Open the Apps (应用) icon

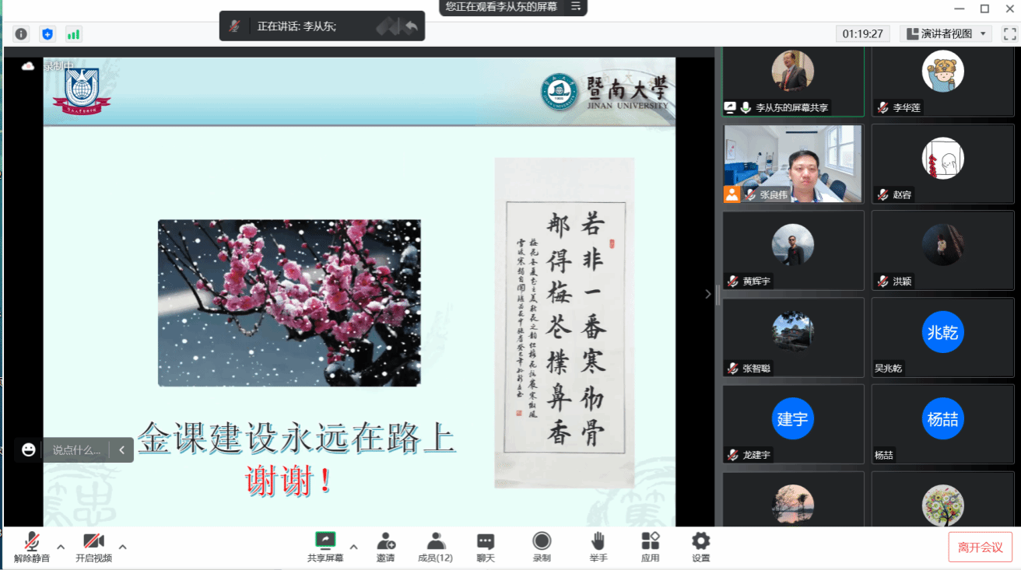pyautogui.click(x=650, y=547)
